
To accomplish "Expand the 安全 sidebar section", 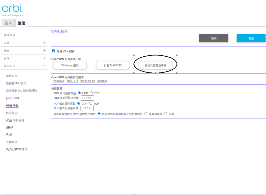I will pos(44,51).
